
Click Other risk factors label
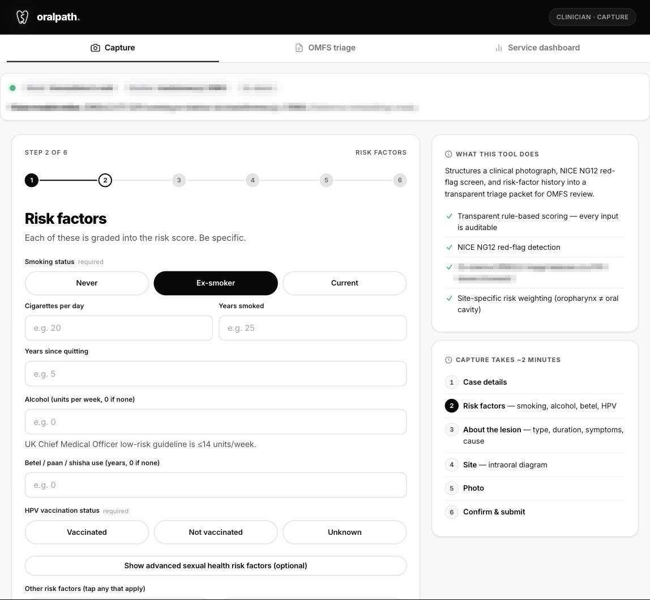click(85, 589)
